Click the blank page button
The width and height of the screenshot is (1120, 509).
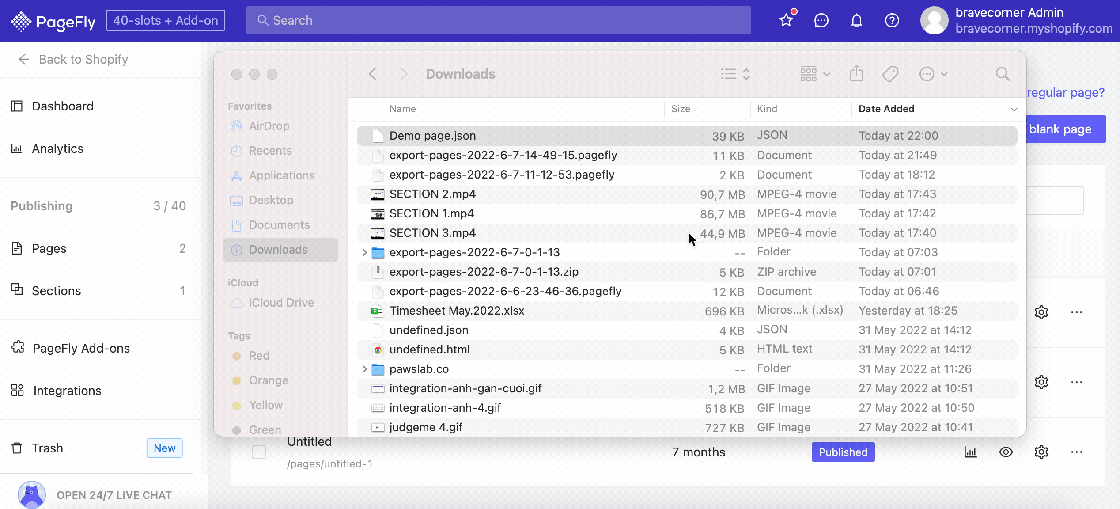coord(1066,129)
